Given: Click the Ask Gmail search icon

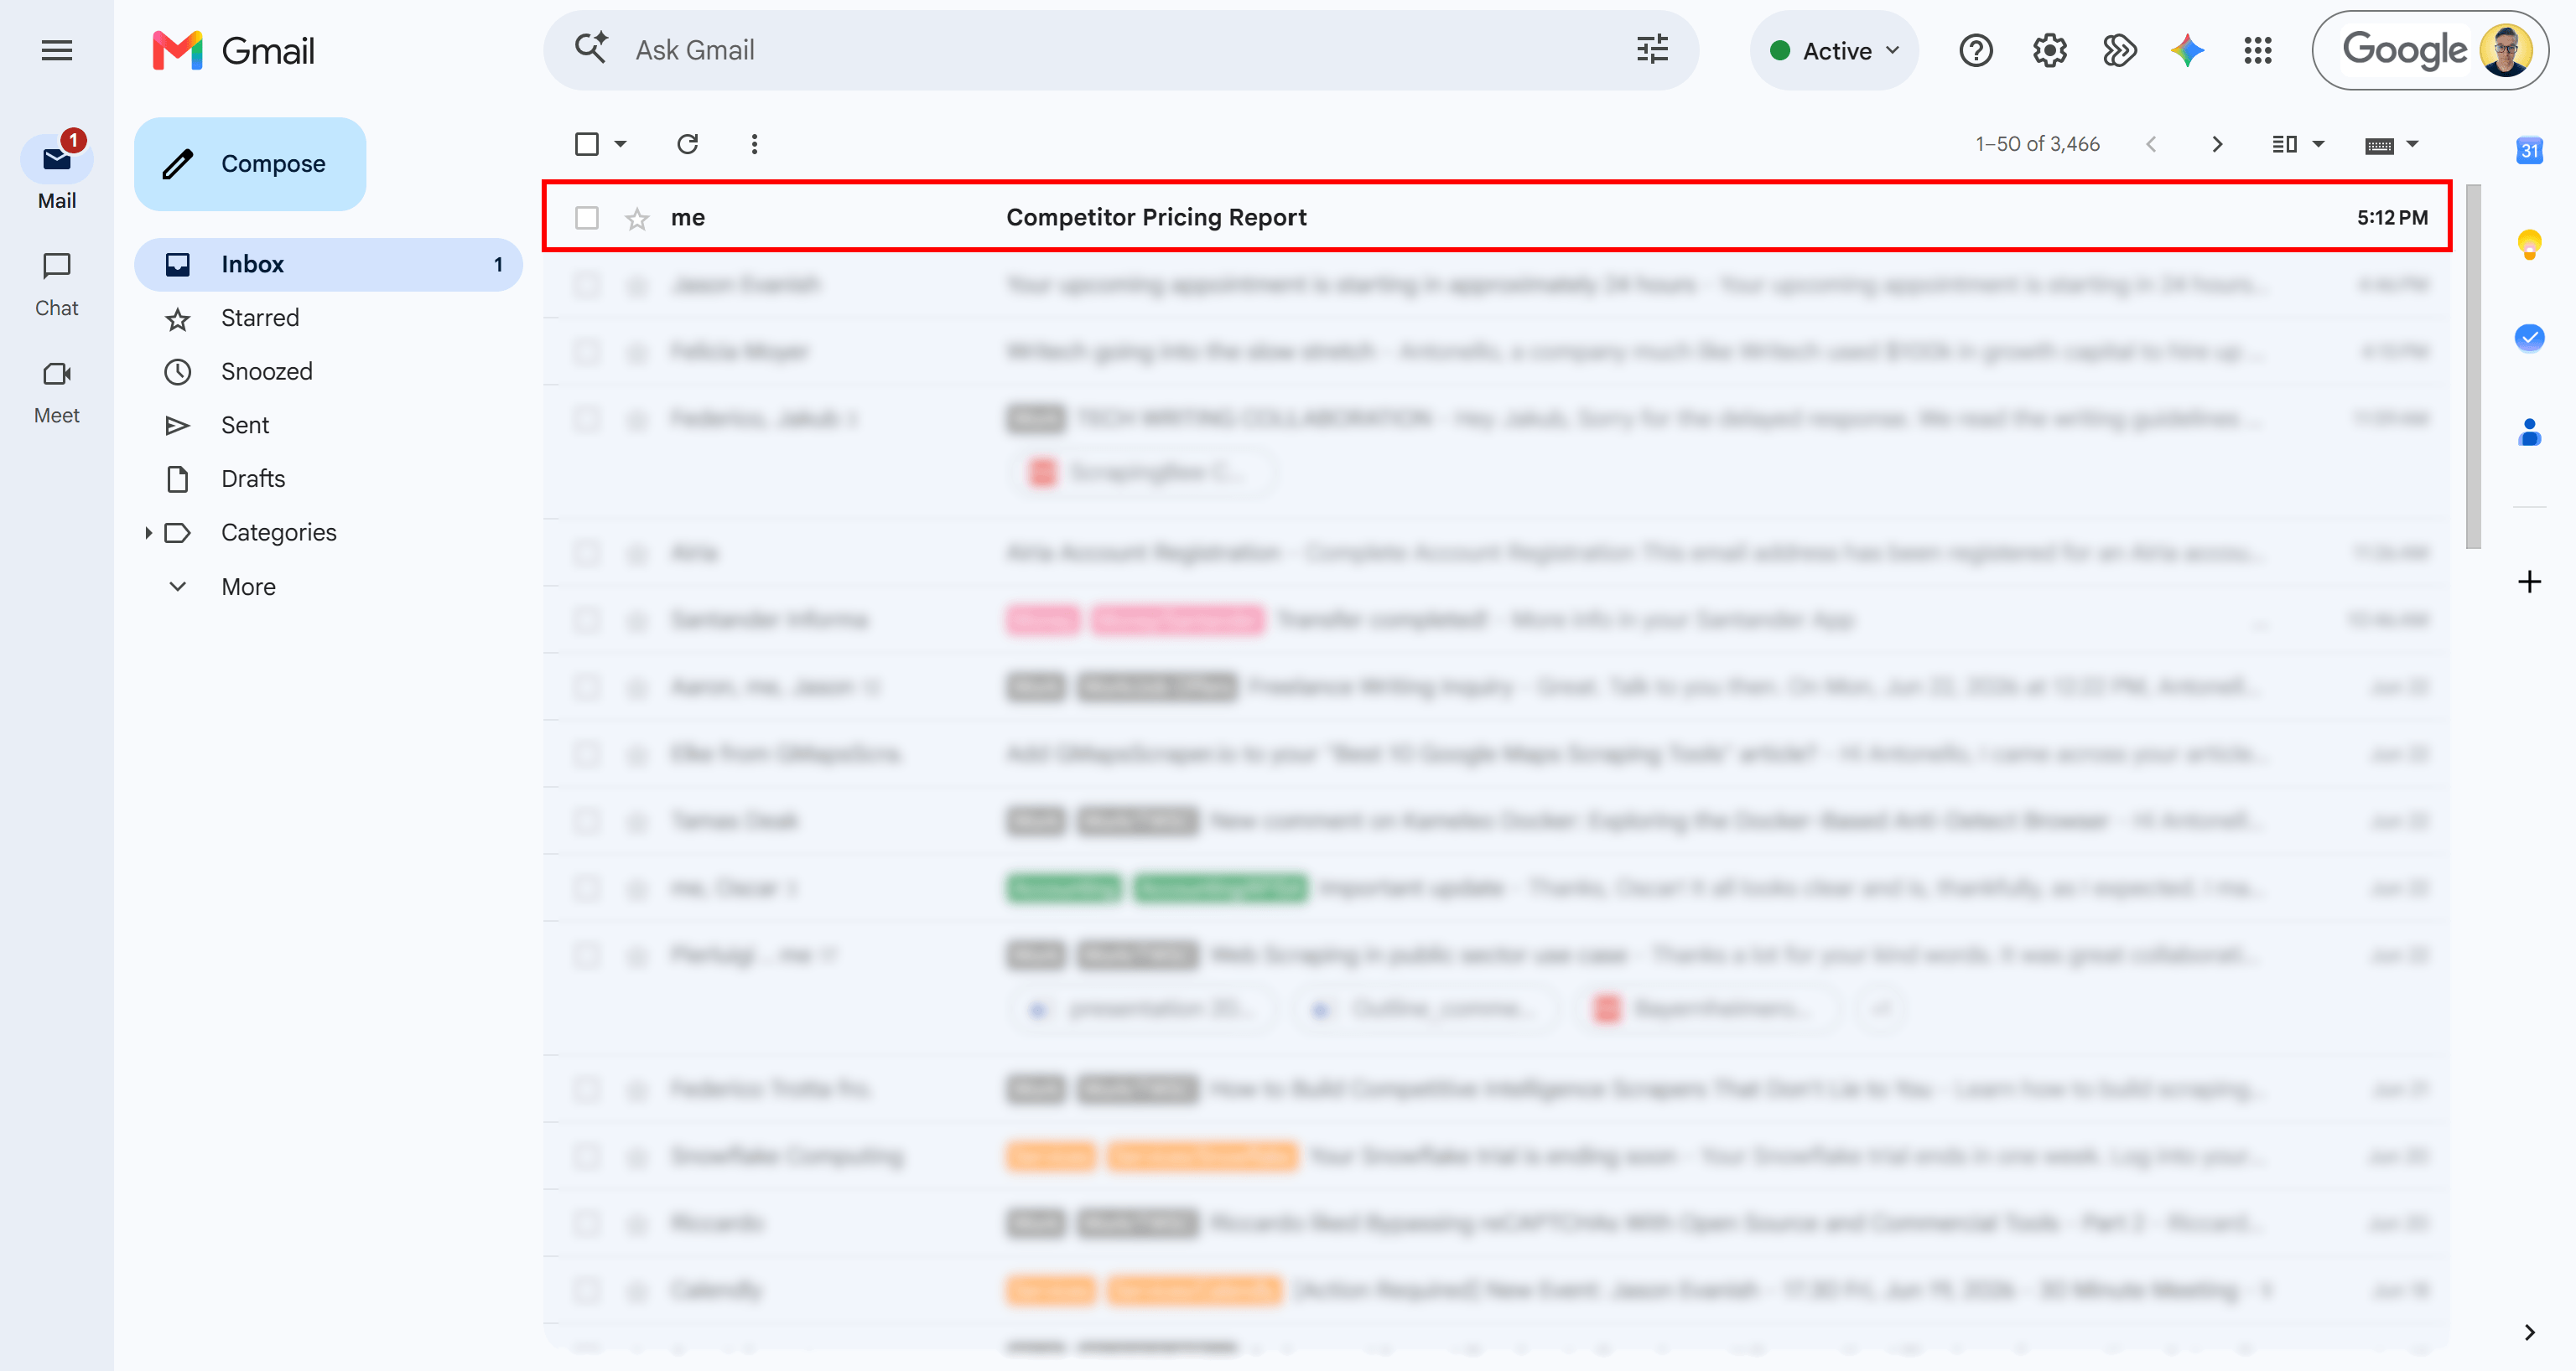Looking at the screenshot, I should [591, 49].
